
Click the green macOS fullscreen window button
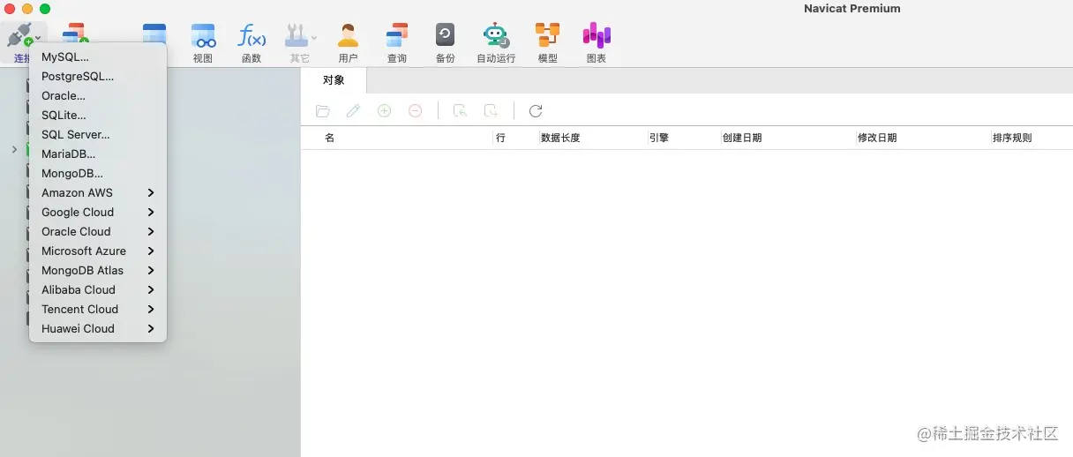[x=45, y=9]
